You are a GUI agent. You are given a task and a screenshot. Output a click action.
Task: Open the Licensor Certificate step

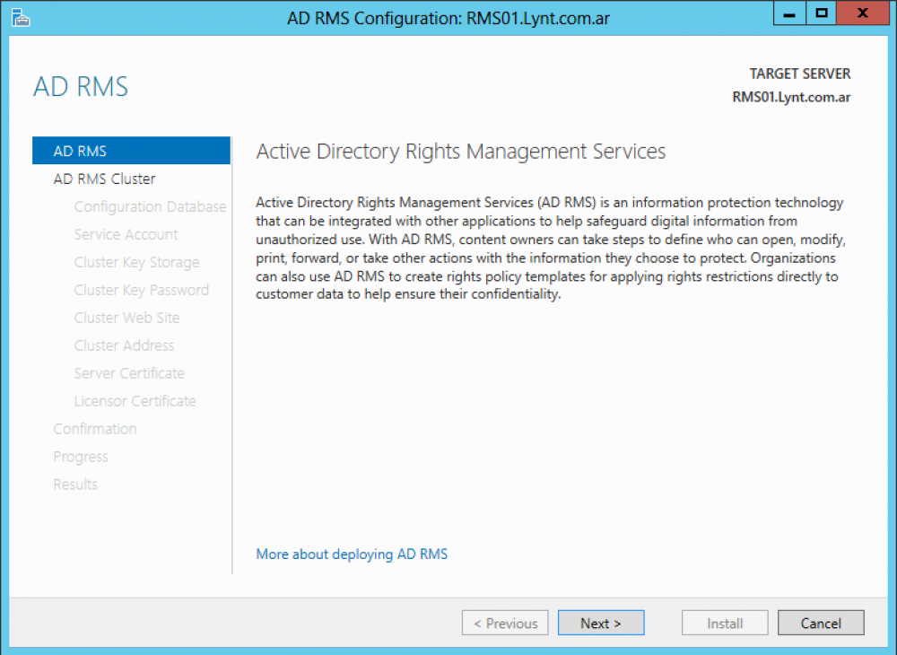click(135, 401)
